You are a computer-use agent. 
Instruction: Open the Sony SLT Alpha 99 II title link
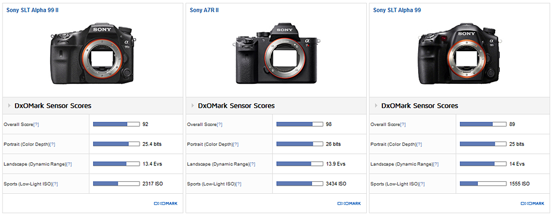coord(32,10)
